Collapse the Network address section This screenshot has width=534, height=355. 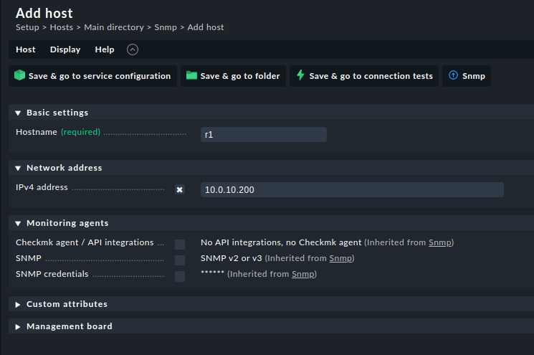point(18,169)
